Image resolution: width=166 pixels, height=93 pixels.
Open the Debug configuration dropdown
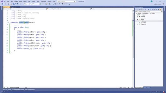click(26, 4)
